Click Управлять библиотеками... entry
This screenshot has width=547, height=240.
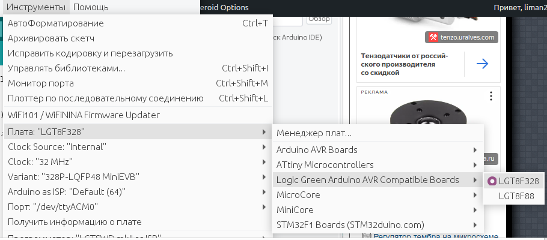pyautogui.click(x=66, y=68)
